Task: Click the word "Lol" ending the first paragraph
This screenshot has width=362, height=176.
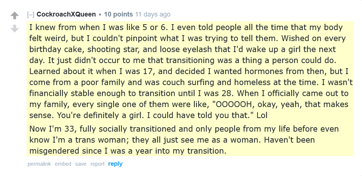Action: click(x=261, y=115)
